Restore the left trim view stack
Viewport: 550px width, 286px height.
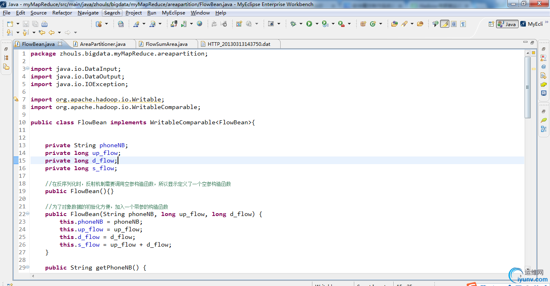(x=6, y=49)
